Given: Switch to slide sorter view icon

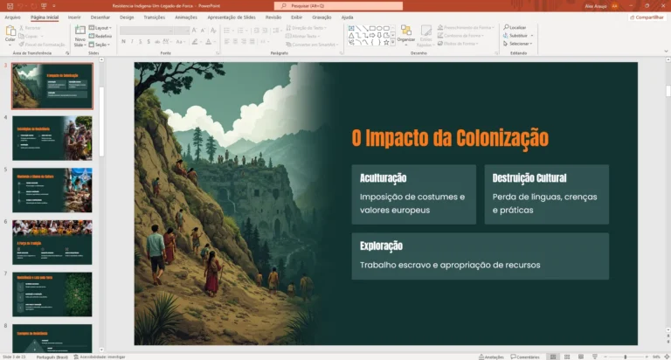Looking at the screenshot, I should pyautogui.click(x=567, y=357).
